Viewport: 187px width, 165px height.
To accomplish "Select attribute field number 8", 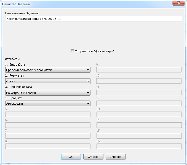I will pos(48,146).
